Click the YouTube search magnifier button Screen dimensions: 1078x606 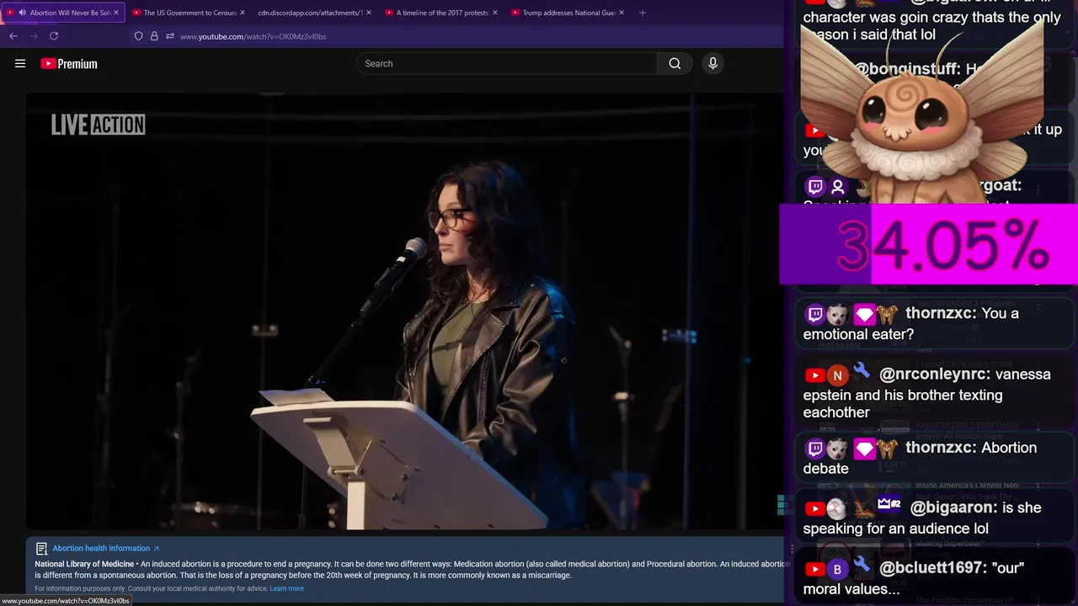[x=675, y=63]
